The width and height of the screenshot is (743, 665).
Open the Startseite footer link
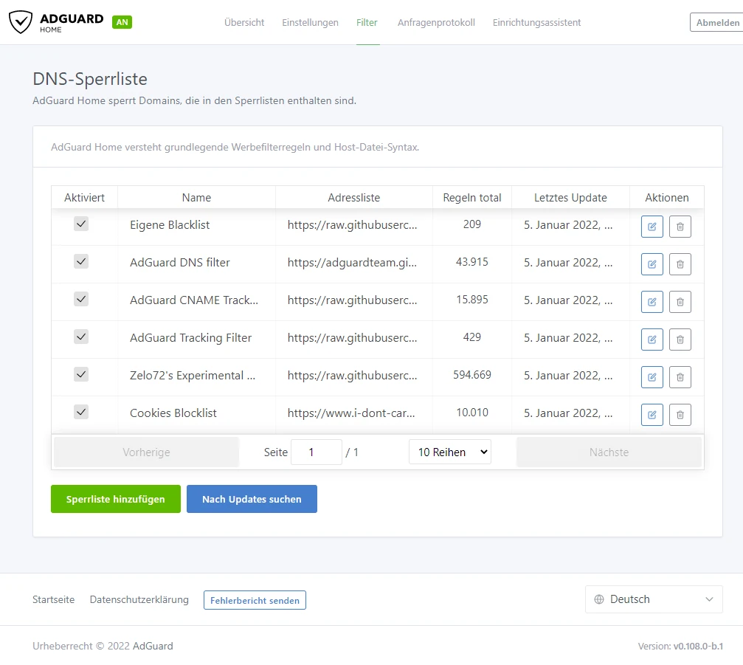tap(54, 599)
